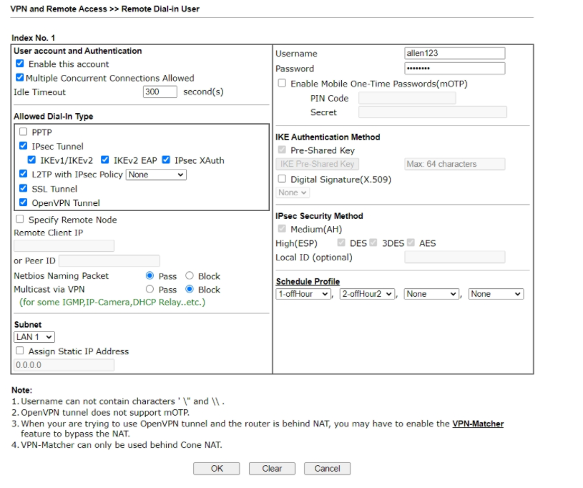Image resolution: width=583 pixels, height=488 pixels.
Task: Click the OK button
Action: [x=217, y=469]
